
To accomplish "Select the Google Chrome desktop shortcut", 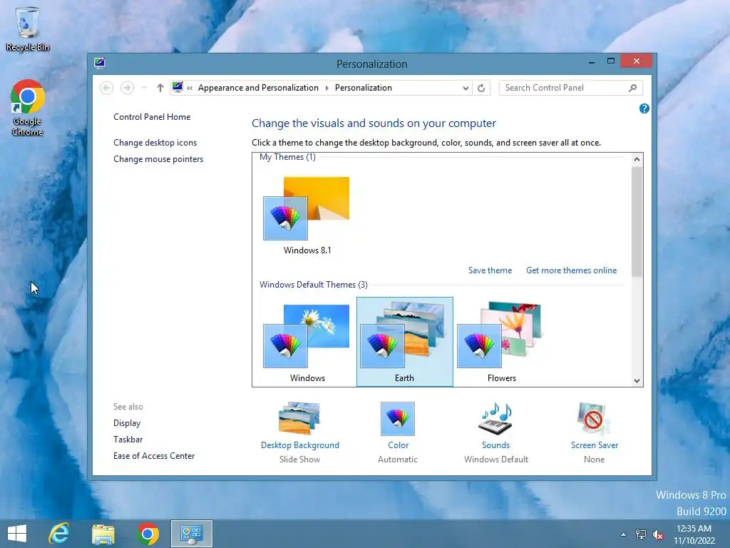I will coord(28,108).
